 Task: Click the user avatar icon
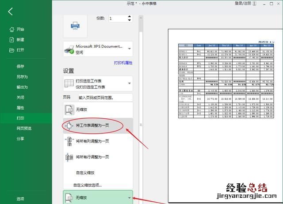(x=255, y=4)
